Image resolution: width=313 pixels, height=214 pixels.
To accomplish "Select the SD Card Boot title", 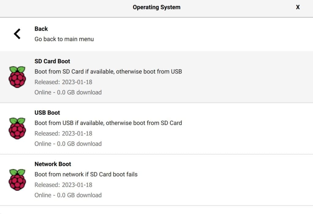I will 52,61.
